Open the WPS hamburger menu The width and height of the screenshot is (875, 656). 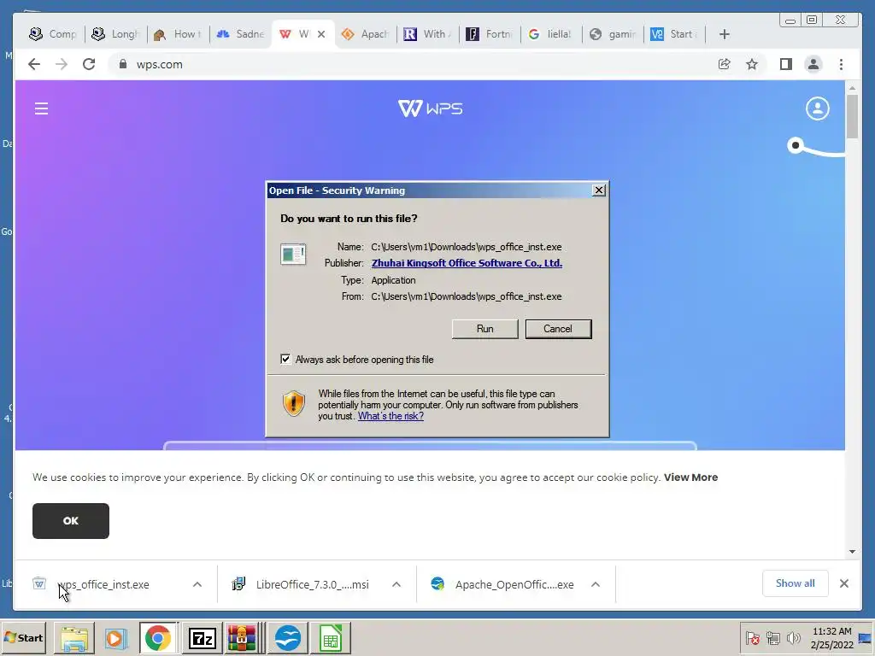point(41,108)
